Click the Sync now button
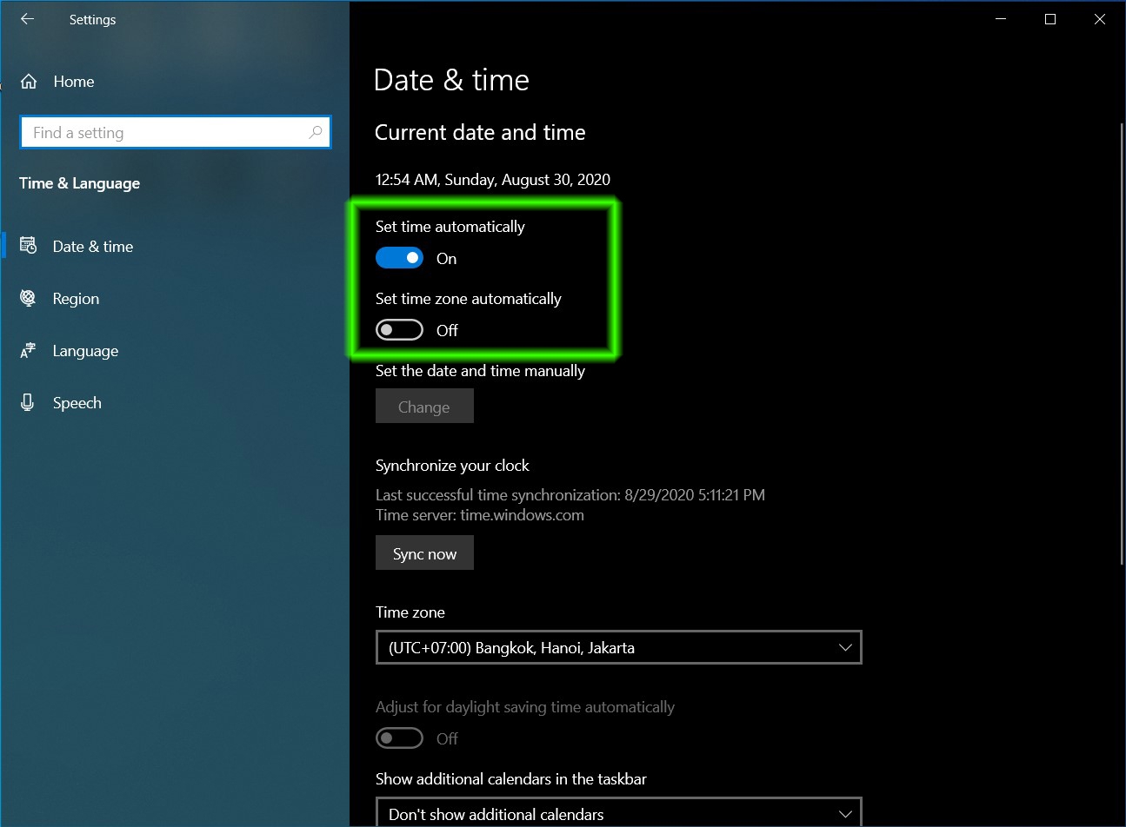 click(x=424, y=553)
